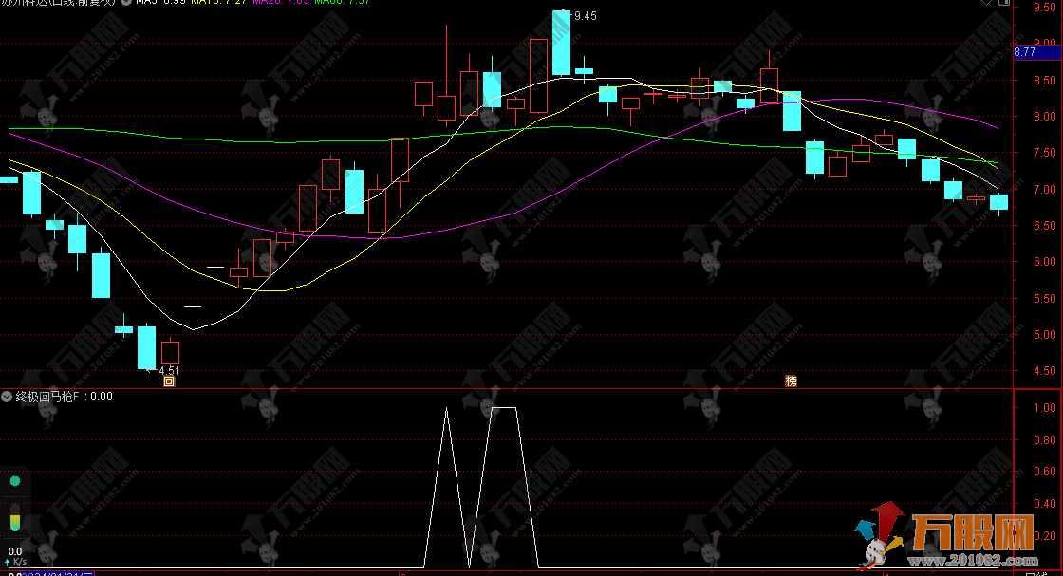This screenshot has width=1063, height=576.
Task: Click the 0.80 indicator axis label
Action: [1045, 439]
